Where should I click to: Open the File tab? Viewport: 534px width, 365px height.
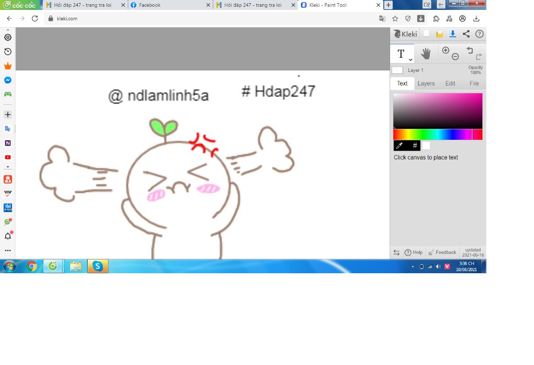(474, 83)
